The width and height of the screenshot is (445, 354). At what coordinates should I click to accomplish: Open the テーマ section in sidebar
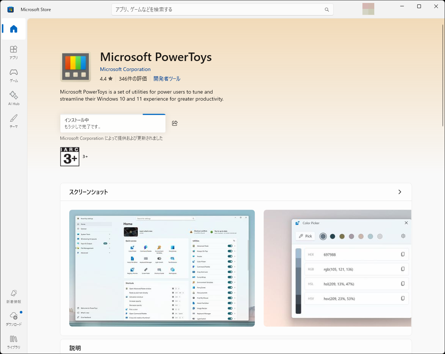pyautogui.click(x=14, y=121)
